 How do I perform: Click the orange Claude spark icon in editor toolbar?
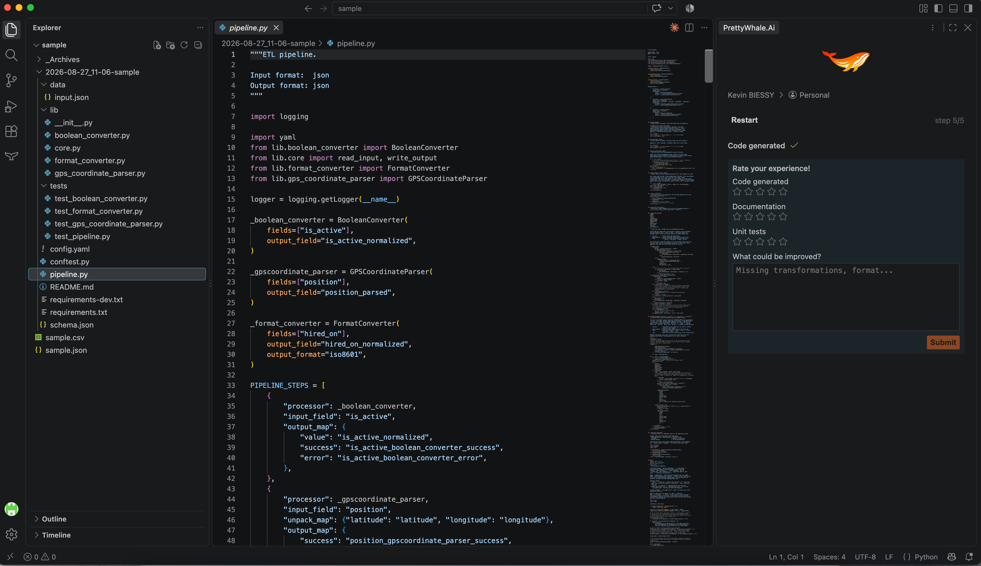[x=674, y=28]
